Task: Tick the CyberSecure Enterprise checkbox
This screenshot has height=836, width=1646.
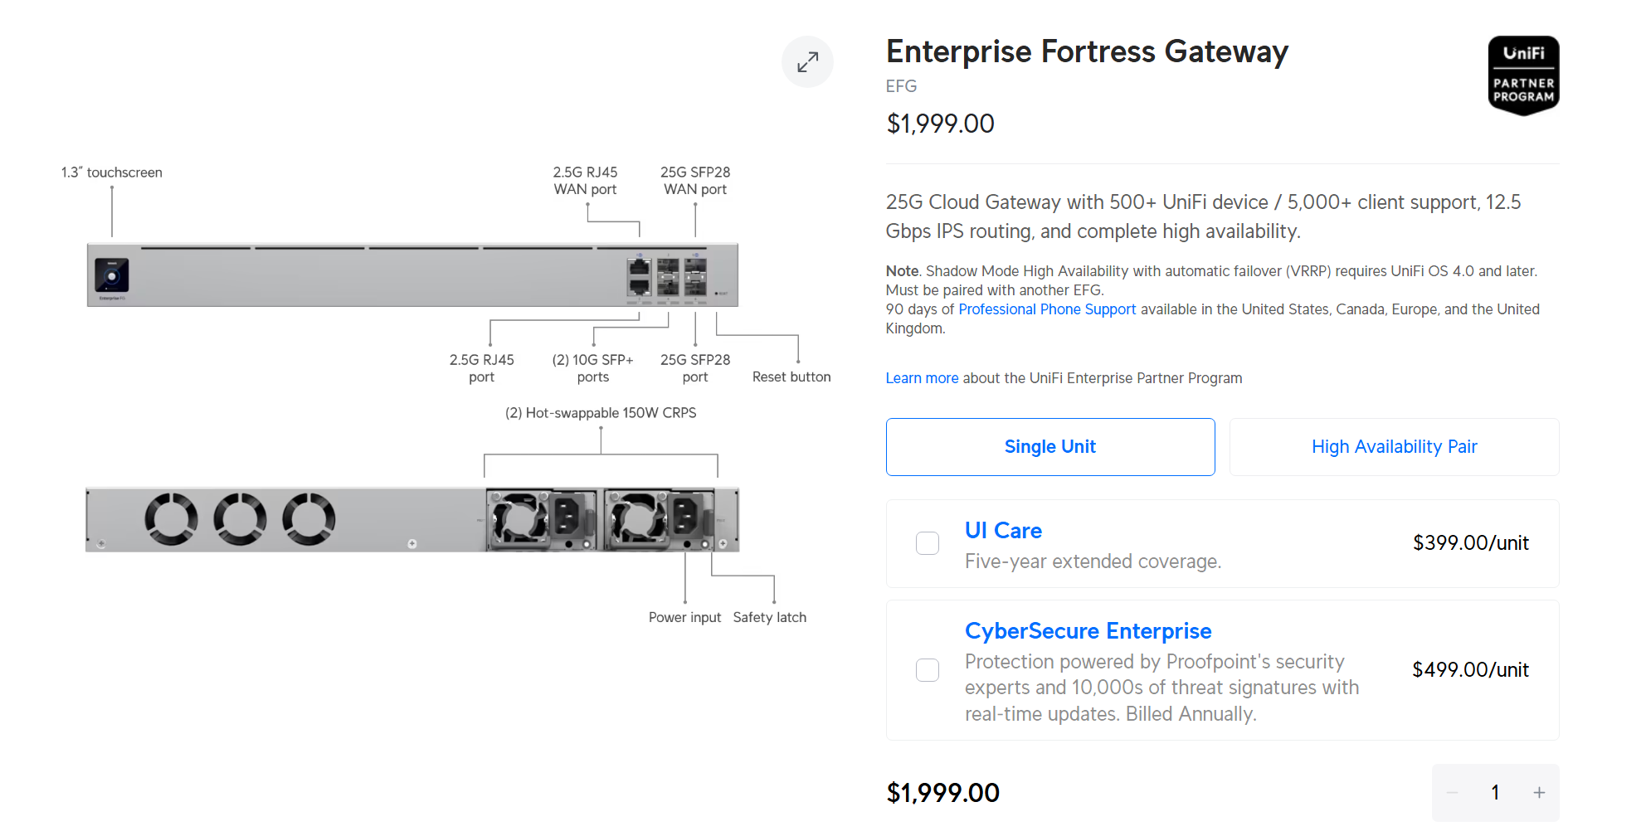Action: tap(928, 670)
